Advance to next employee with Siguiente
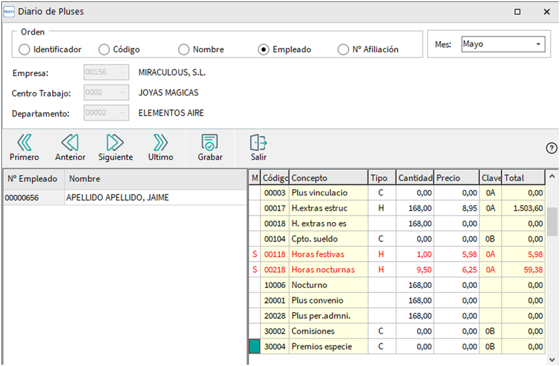 point(115,143)
